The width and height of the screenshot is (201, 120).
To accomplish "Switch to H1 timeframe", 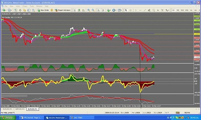I will pyautogui.click(x=191, y=10).
